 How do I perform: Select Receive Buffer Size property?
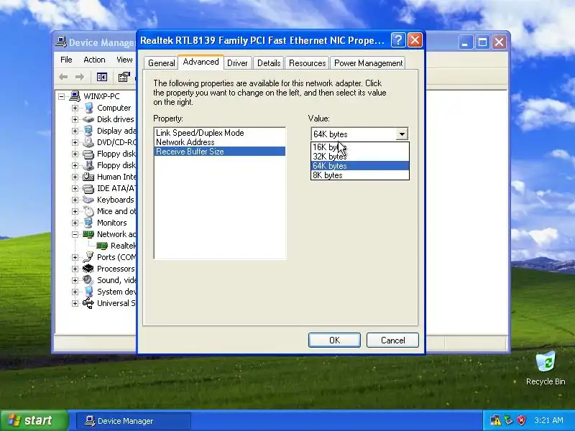pos(220,152)
